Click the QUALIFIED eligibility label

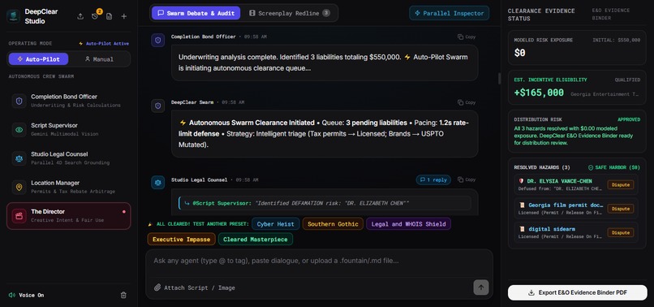627,80
